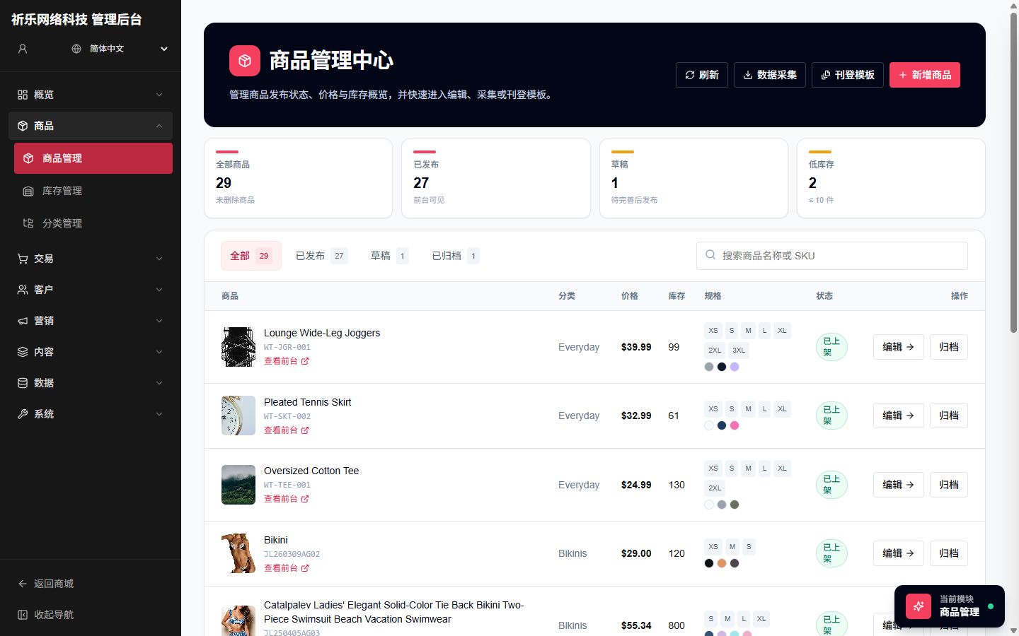Viewport: 1019px width, 636px height.
Task: Click Pleated Tennis Skirt thumbnail
Action: (x=238, y=416)
